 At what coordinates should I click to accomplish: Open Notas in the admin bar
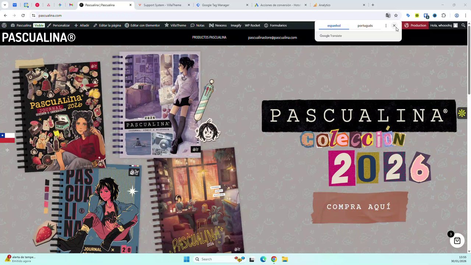pyautogui.click(x=197, y=25)
